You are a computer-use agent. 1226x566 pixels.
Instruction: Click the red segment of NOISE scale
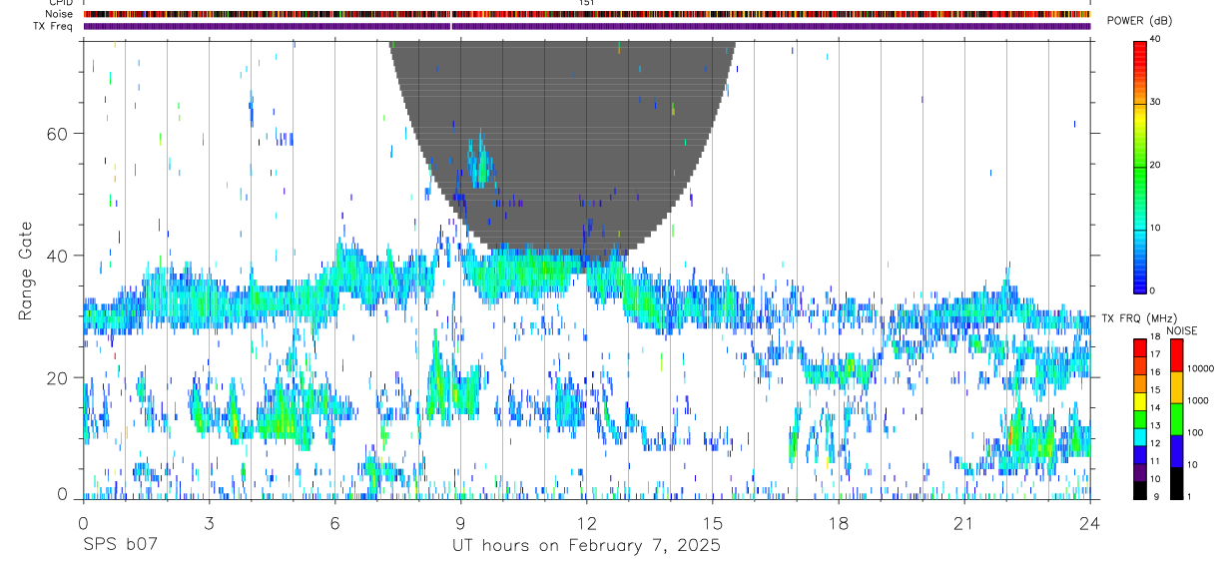click(x=1176, y=355)
